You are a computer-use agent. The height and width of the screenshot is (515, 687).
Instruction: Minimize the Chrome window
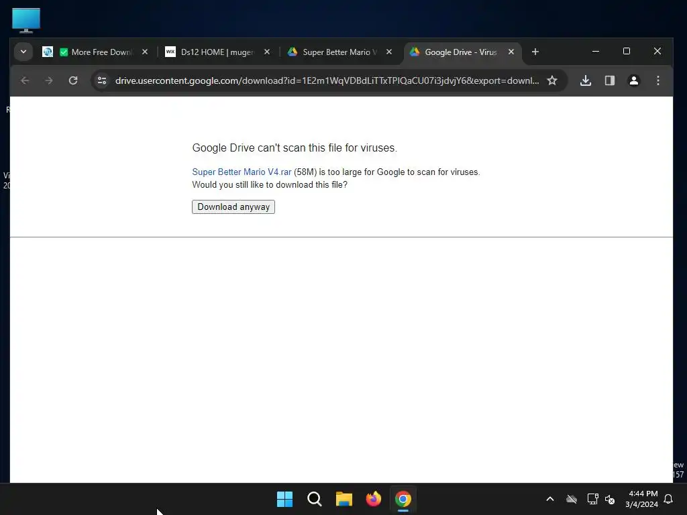(596, 51)
